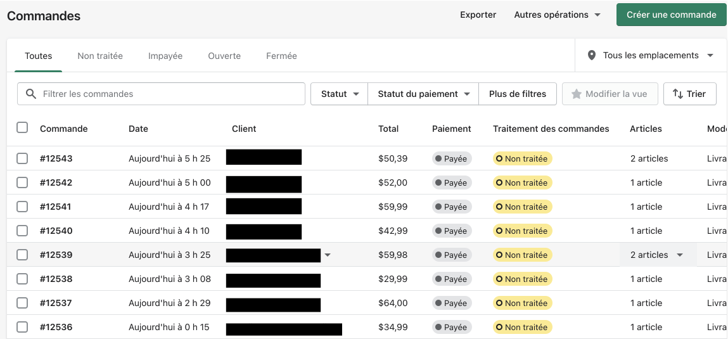Click the Exporter button
Image resolution: width=728 pixels, height=339 pixels.
pos(478,15)
